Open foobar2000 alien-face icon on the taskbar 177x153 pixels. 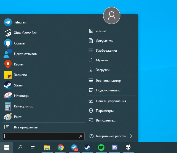point(128,147)
